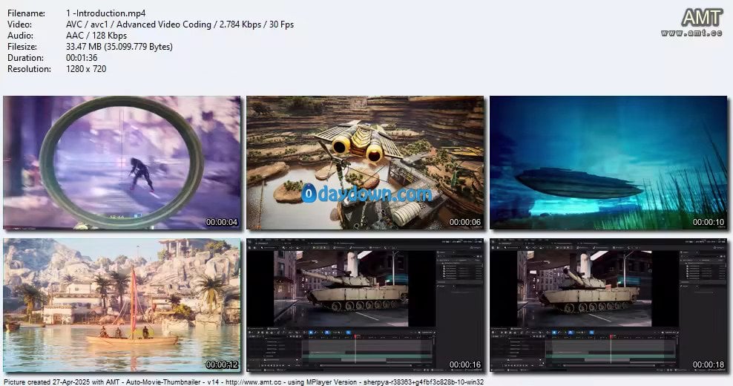Click the large AMT logo in the header

[x=702, y=18]
